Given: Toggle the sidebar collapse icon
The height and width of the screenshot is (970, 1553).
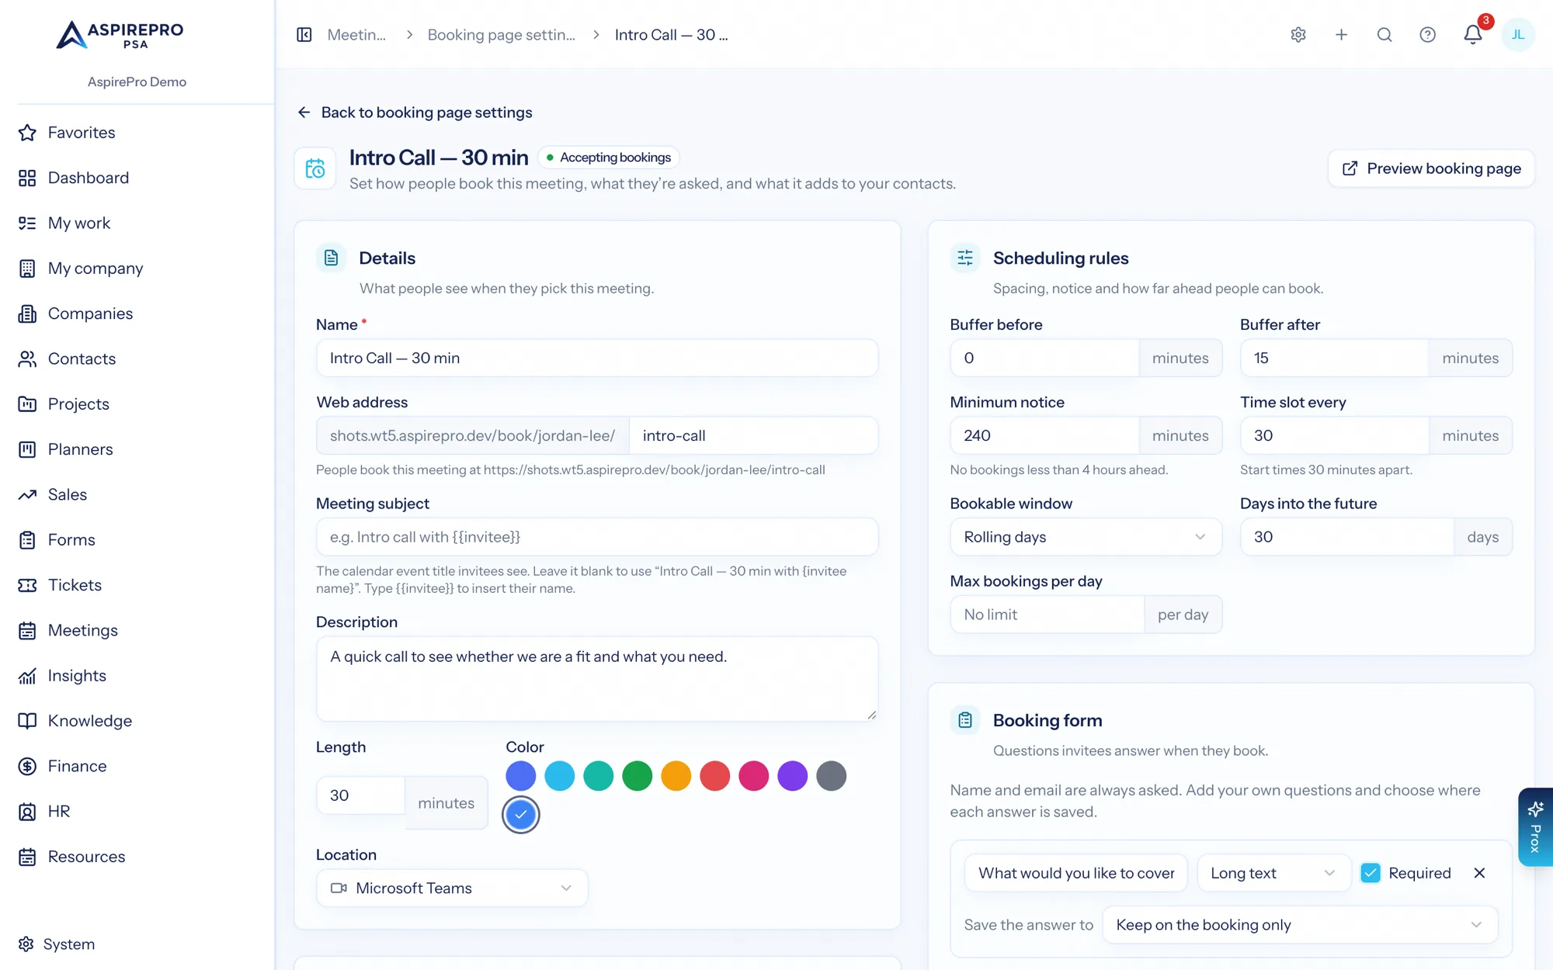Looking at the screenshot, I should (304, 35).
